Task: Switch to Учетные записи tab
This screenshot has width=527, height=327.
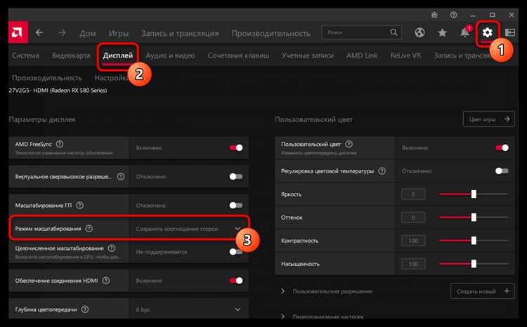Action: click(x=308, y=55)
